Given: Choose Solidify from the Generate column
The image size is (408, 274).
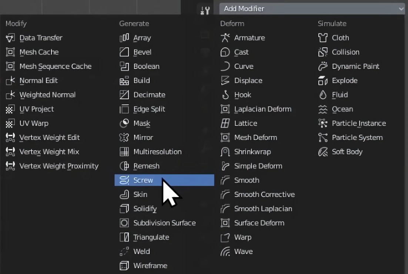Looking at the screenshot, I should click(x=145, y=209).
